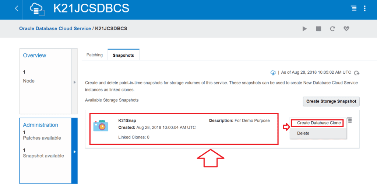Switch to the Patching tab
This screenshot has width=377, height=185.
(95, 55)
